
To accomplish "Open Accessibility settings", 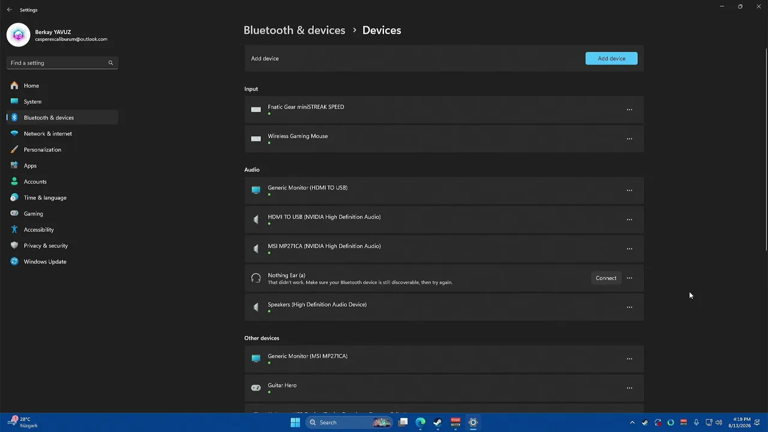I will coord(62,230).
